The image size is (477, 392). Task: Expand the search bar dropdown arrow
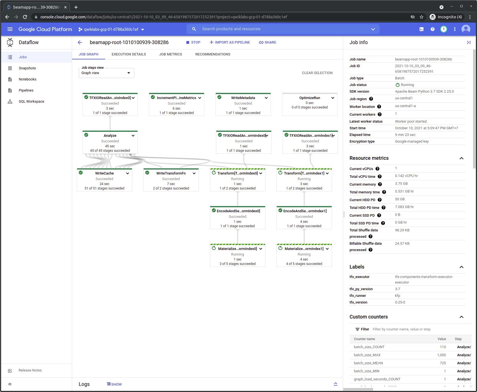point(373,29)
